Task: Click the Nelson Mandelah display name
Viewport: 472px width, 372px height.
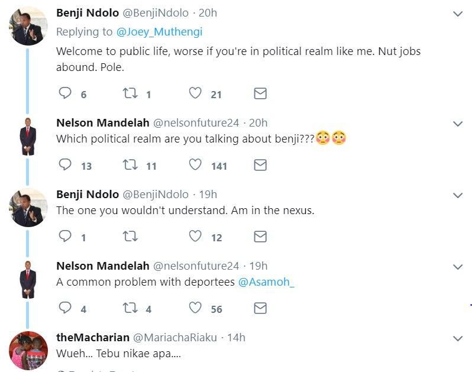Action: (x=102, y=122)
